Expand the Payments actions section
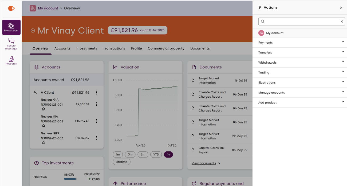 [x=343, y=42]
